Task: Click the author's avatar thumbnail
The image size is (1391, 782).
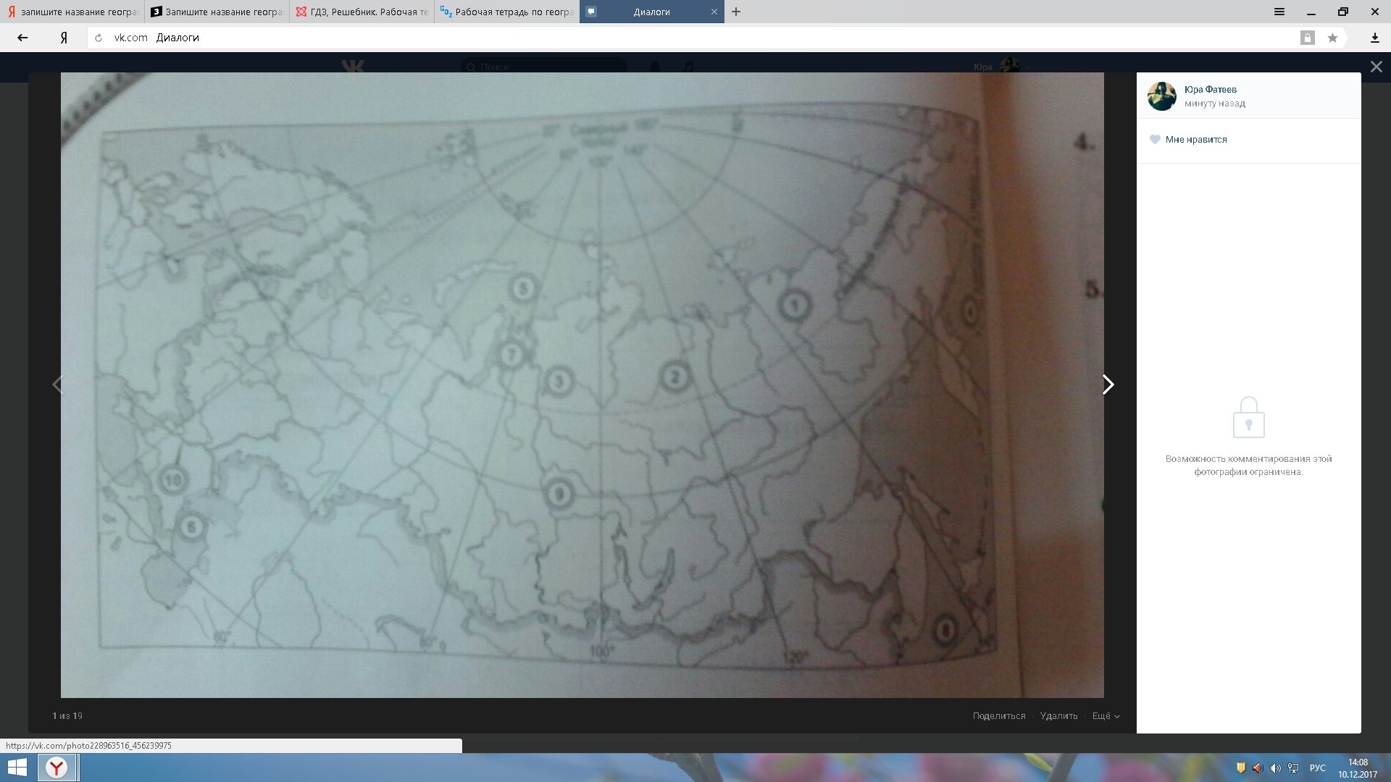Action: (x=1161, y=96)
